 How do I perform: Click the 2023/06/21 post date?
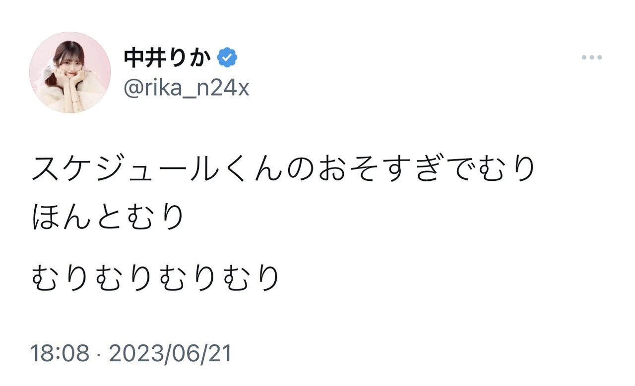(170, 354)
